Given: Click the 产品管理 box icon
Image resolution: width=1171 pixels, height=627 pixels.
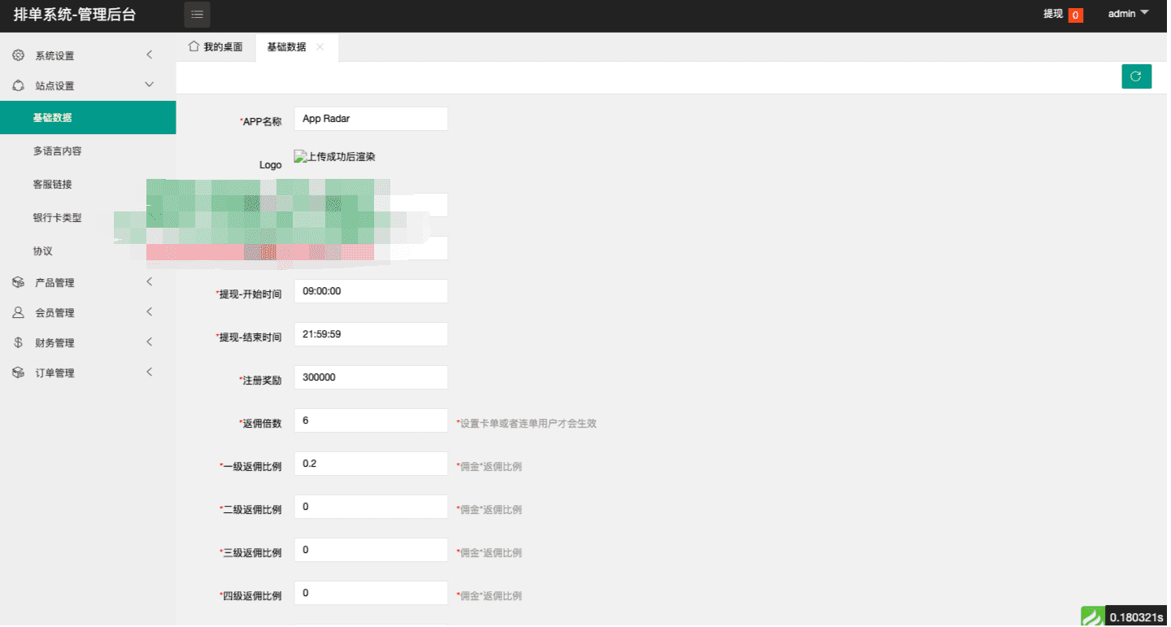Looking at the screenshot, I should pyautogui.click(x=18, y=282).
